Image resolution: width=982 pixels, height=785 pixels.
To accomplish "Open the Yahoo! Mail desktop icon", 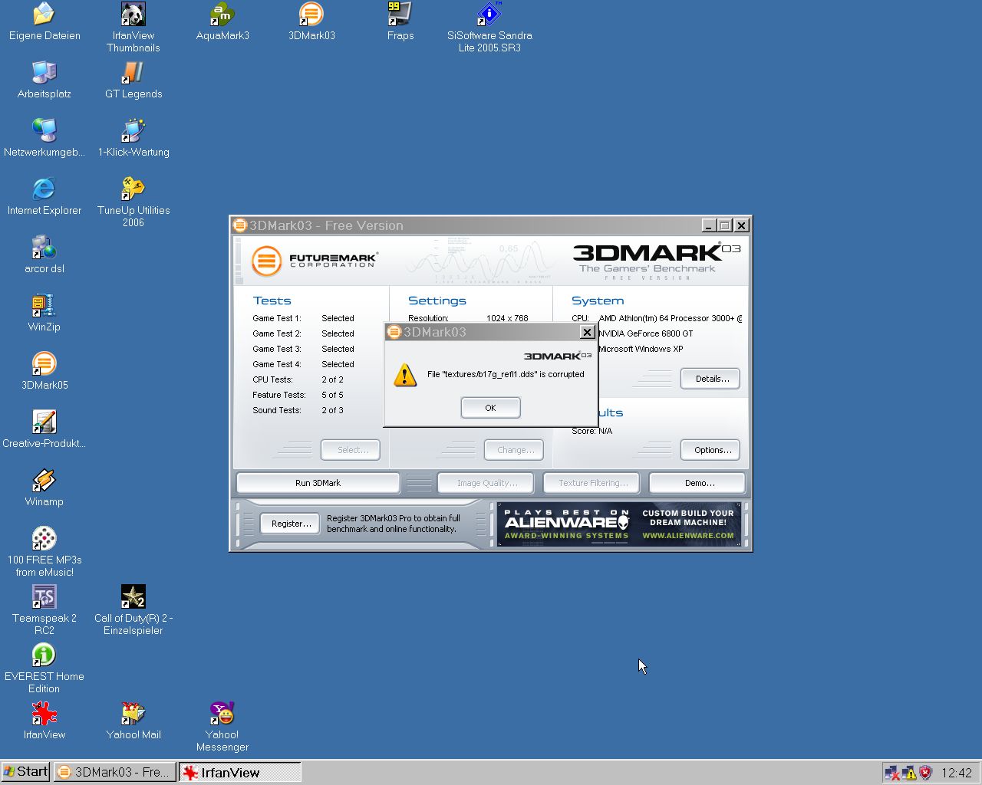I will point(133,721).
